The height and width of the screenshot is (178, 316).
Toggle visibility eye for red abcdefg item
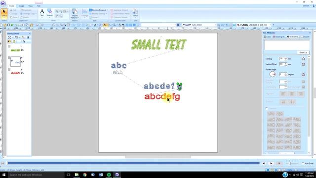[22, 73]
